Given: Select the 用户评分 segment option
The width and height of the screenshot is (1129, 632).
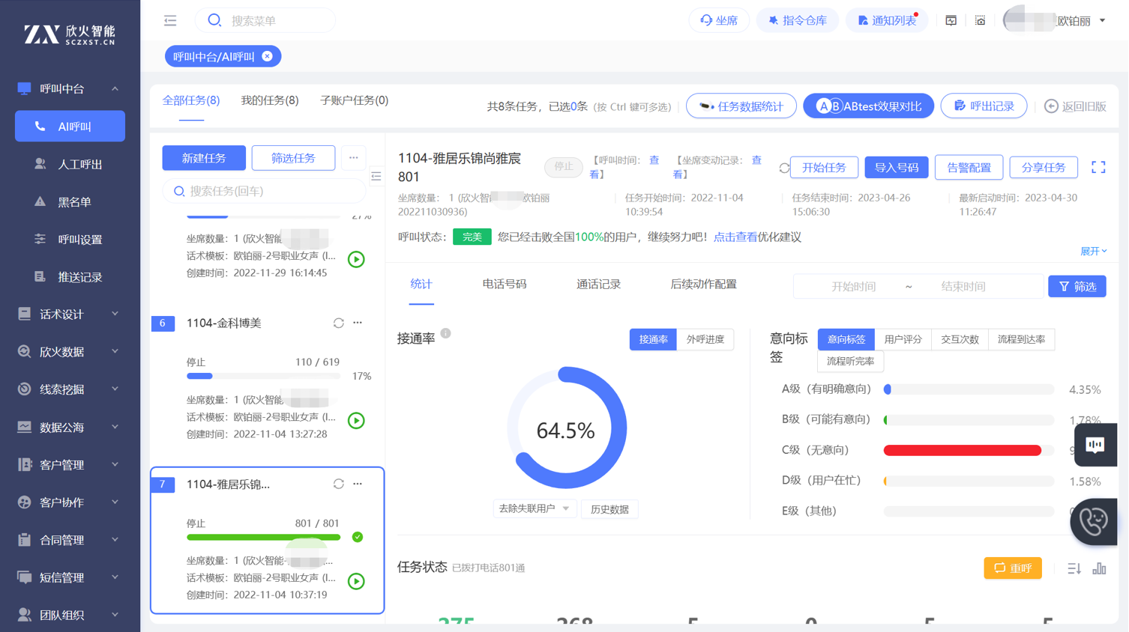Looking at the screenshot, I should pyautogui.click(x=903, y=340).
